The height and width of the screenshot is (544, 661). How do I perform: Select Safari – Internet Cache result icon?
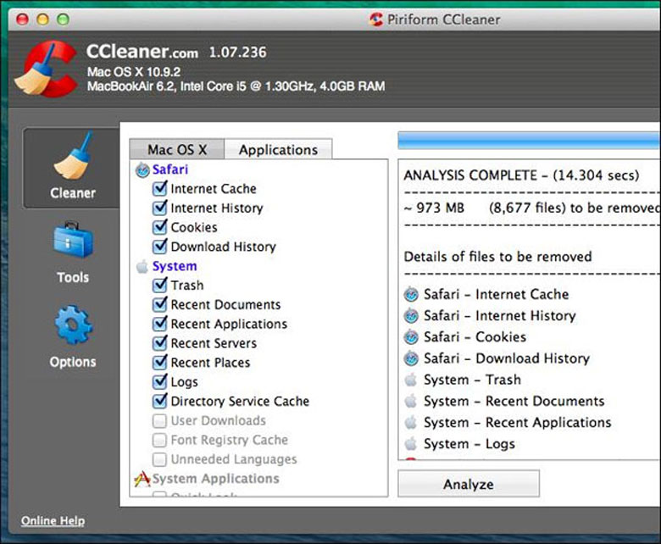[x=411, y=295]
